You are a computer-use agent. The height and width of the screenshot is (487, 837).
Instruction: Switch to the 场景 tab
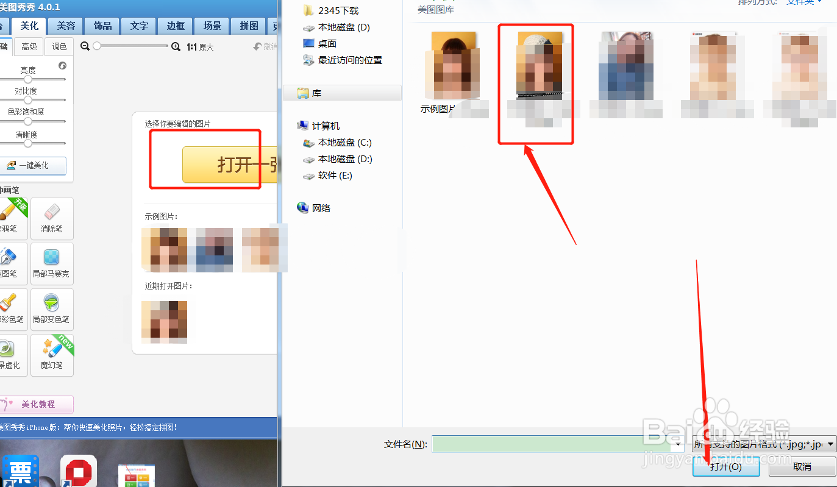(212, 26)
